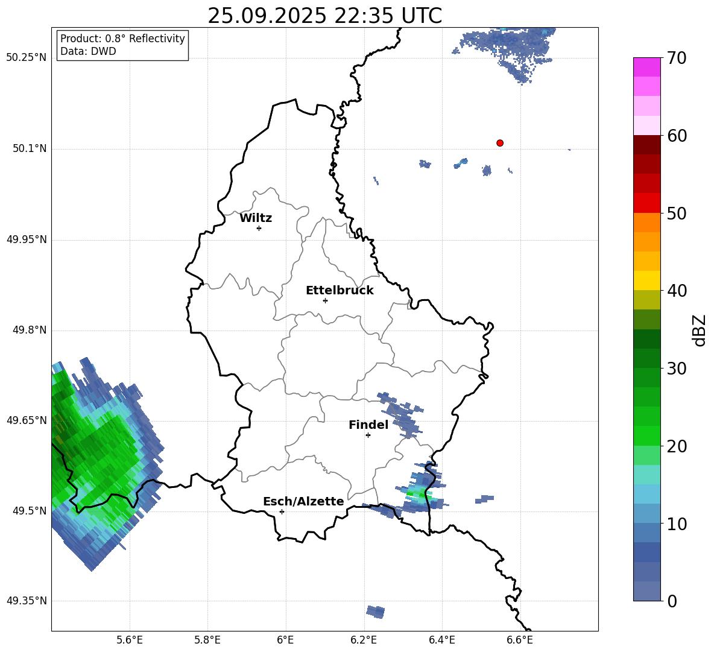Click the Ettelbruck cross marker
This screenshot has height=652, width=714.
tap(325, 300)
